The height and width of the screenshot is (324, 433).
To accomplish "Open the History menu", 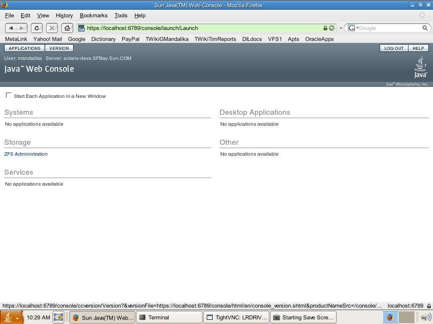I will point(64,16).
